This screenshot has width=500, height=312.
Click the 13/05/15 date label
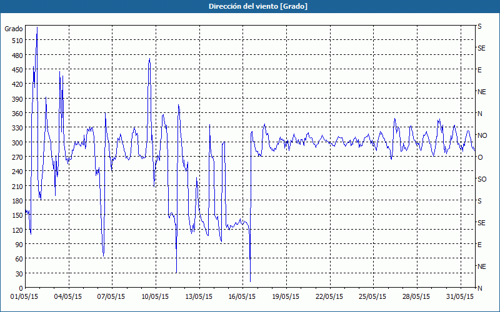199,297
